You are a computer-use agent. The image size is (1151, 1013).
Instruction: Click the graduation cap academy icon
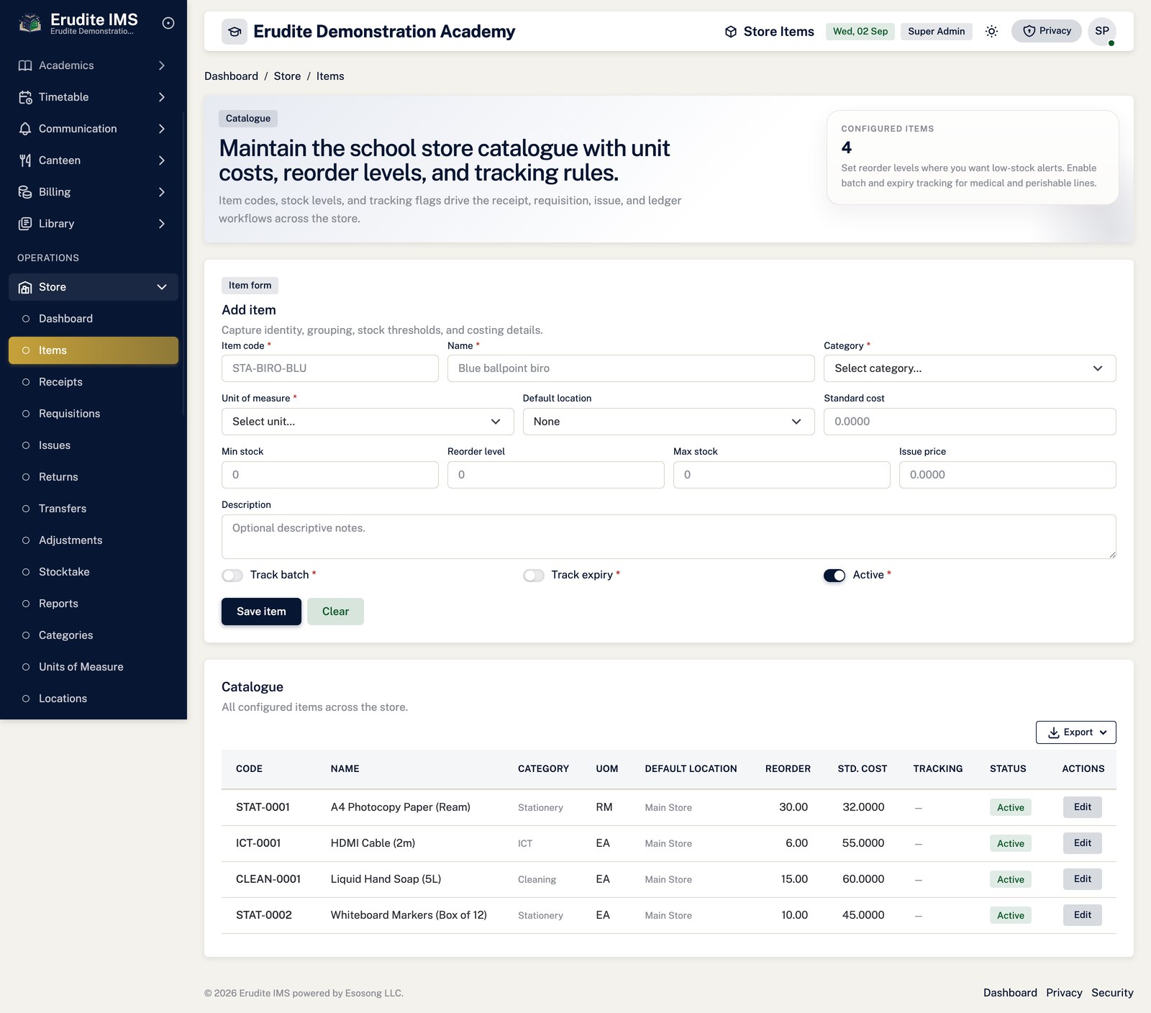[x=235, y=32]
